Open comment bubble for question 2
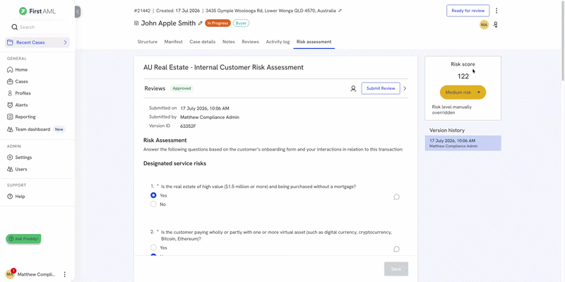The image size is (565, 282). [x=396, y=249]
